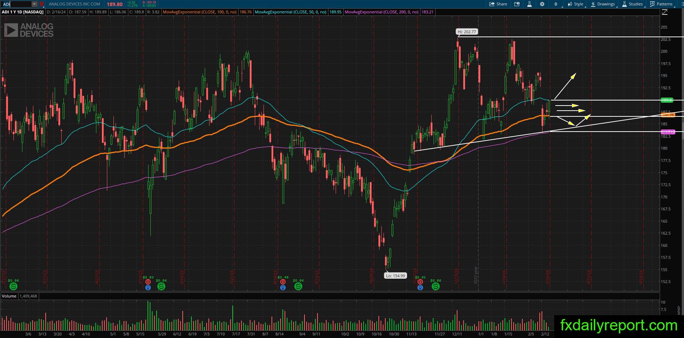
Task: Click the ADI symbol entry field
Action: point(17,4)
